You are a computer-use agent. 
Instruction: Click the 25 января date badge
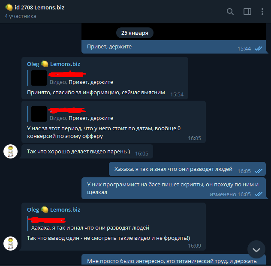pyautogui.click(x=135, y=33)
